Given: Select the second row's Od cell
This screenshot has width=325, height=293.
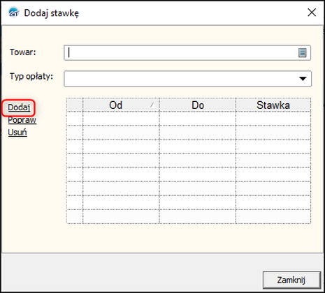Looking at the screenshot, I should pyautogui.click(x=121, y=133).
